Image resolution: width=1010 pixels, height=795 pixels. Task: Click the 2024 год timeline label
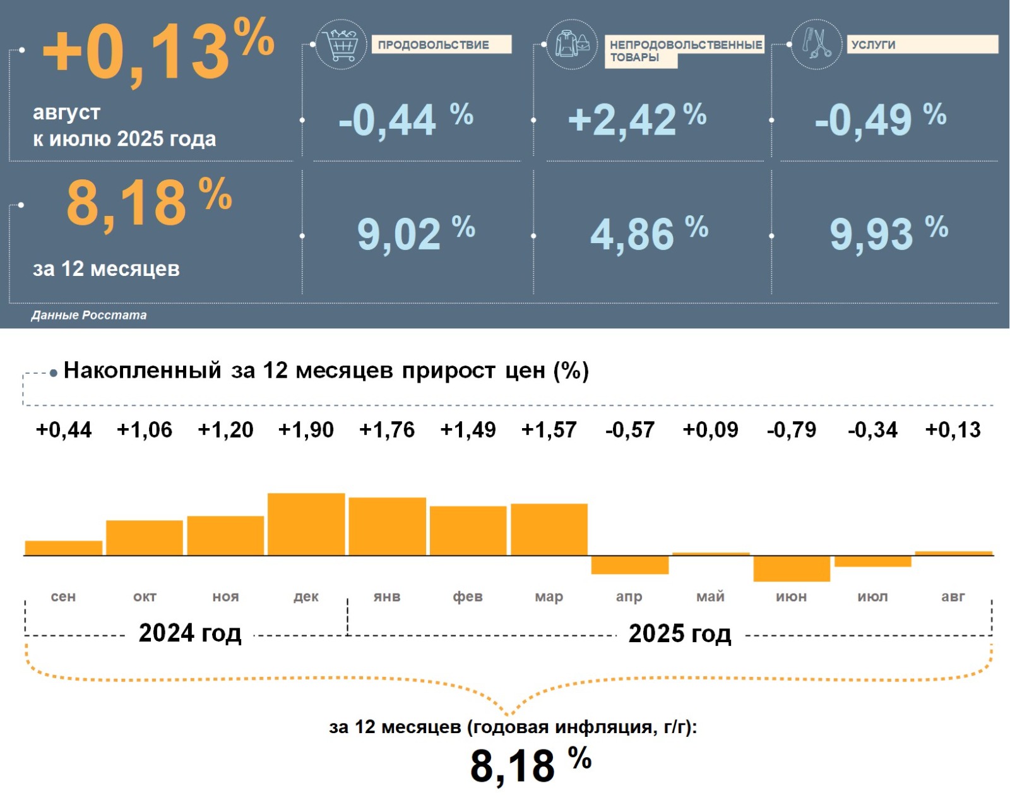189,633
